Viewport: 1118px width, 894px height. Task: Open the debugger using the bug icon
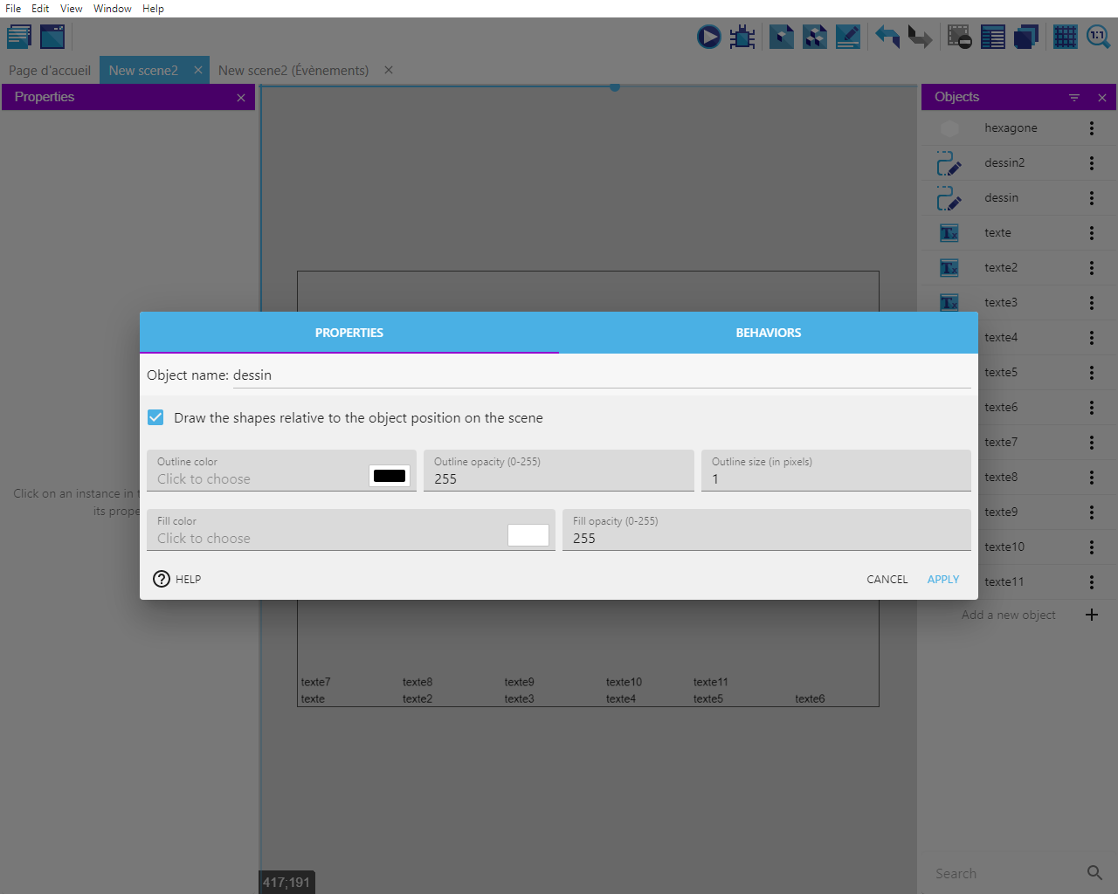(742, 37)
